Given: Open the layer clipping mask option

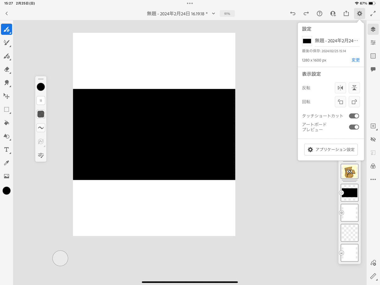Looking at the screenshot, I should (x=373, y=153).
